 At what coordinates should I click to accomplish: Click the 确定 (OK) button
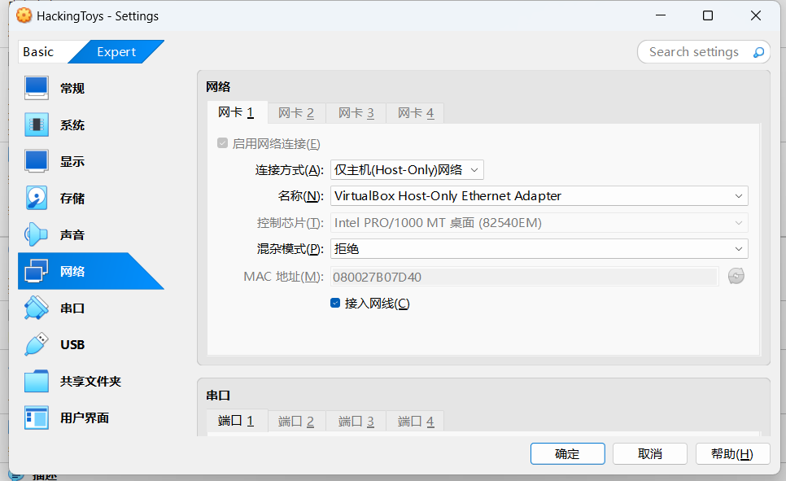[567, 454]
